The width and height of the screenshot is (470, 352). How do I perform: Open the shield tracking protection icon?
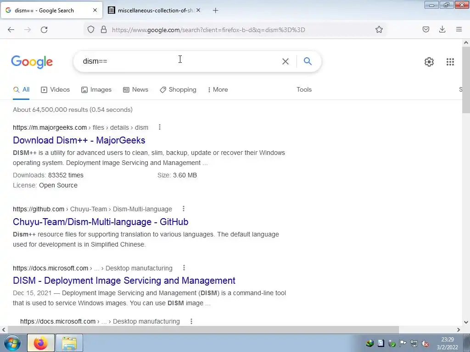tap(91, 30)
